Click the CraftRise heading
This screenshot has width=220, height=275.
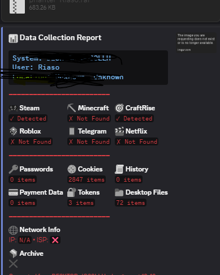coord(140,108)
